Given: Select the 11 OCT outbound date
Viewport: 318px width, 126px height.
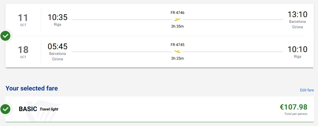Looking at the screenshot, I should coord(23,20).
